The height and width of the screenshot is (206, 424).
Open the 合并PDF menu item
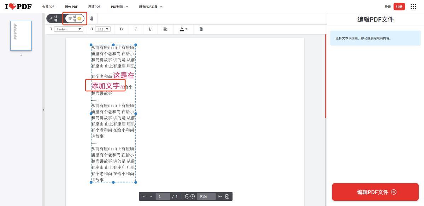tap(48, 7)
